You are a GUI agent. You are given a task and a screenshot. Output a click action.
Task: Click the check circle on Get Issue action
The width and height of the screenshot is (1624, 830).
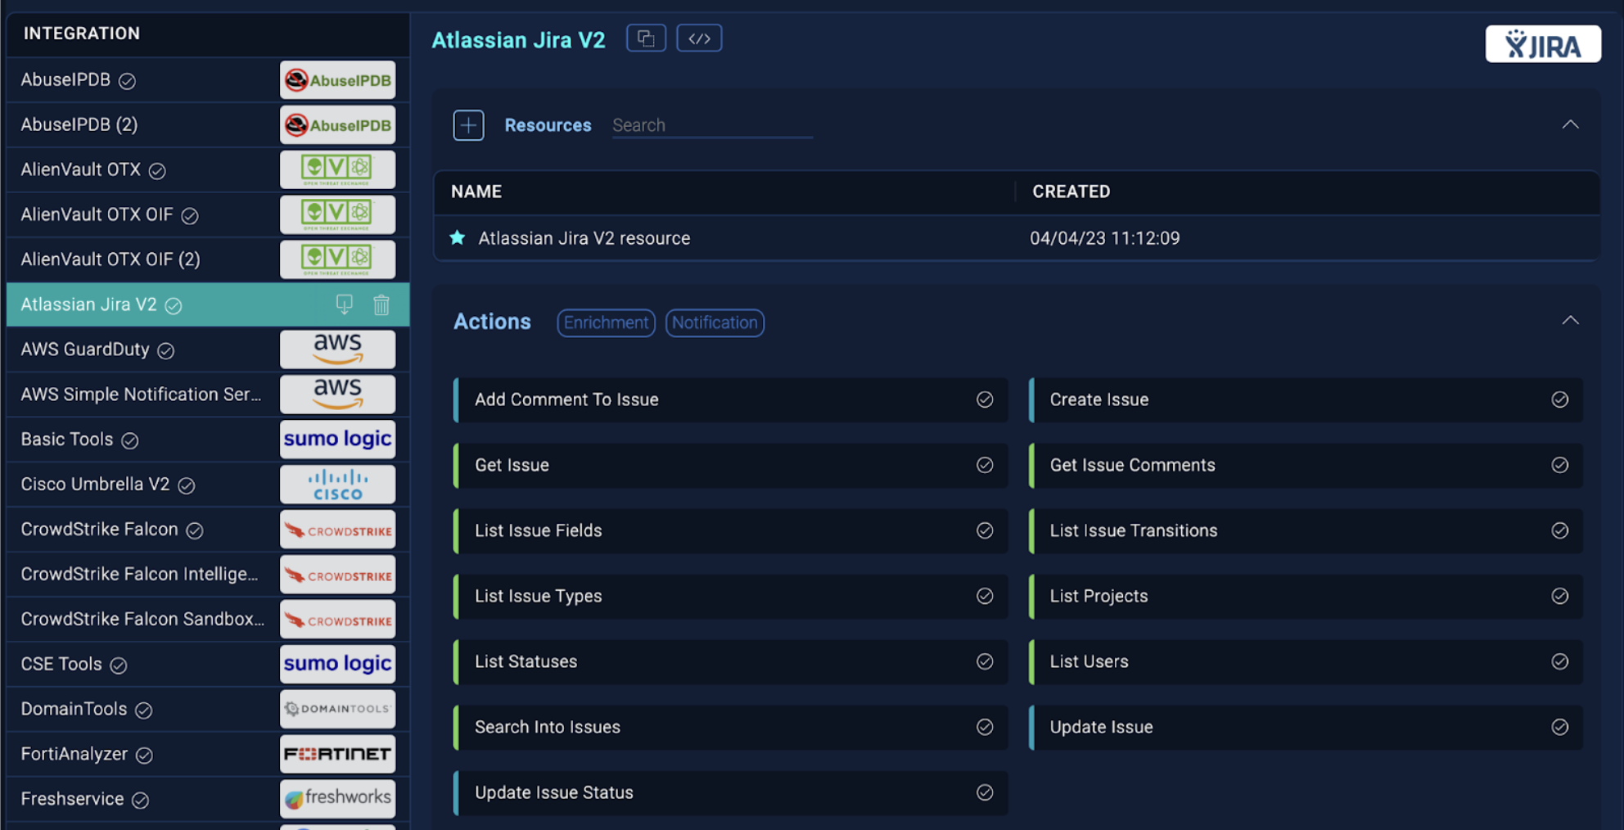[984, 465]
